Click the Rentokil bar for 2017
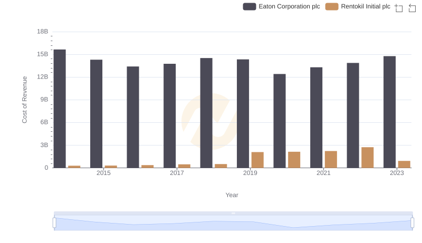The height and width of the screenshot is (243, 422). coord(184,166)
